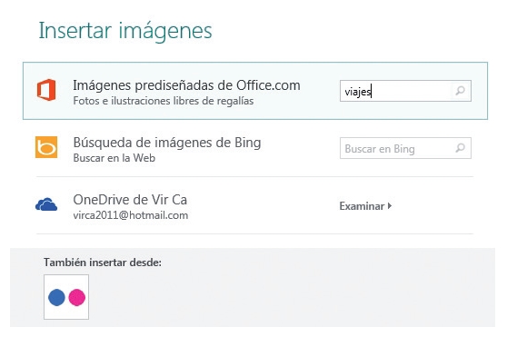
Task: Click the virca2011@hotmail.com account text
Action: (x=131, y=215)
